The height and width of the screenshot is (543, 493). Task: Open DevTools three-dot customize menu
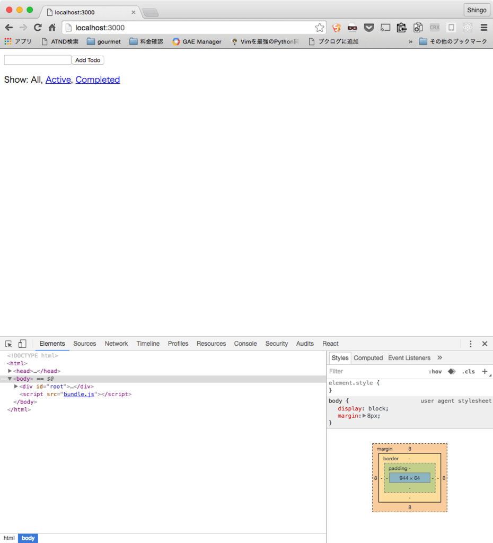470,344
